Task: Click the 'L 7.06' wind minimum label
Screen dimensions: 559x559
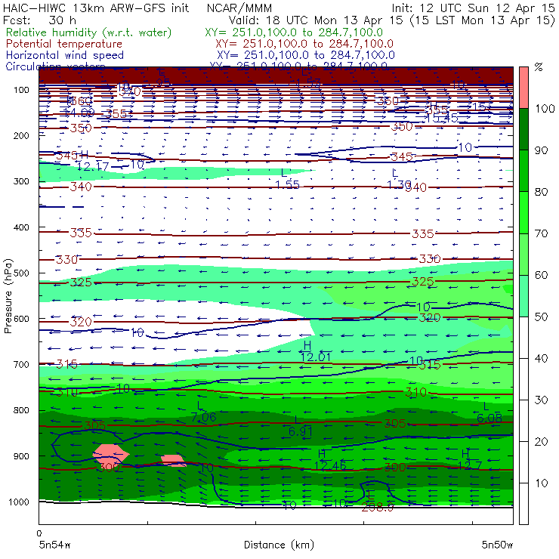Action: click(203, 412)
